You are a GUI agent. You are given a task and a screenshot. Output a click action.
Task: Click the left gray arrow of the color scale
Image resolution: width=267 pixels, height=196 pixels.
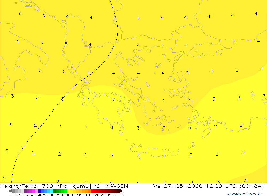coord(10,191)
